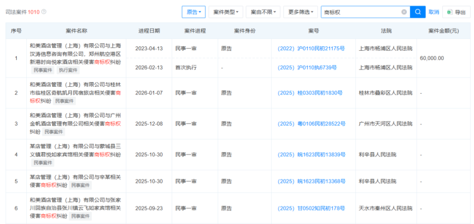This screenshot has height=224, width=474.
Task: Click the 法院 column header
Action: click(386, 31)
